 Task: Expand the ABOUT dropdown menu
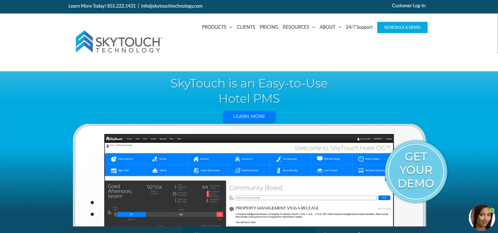(331, 27)
